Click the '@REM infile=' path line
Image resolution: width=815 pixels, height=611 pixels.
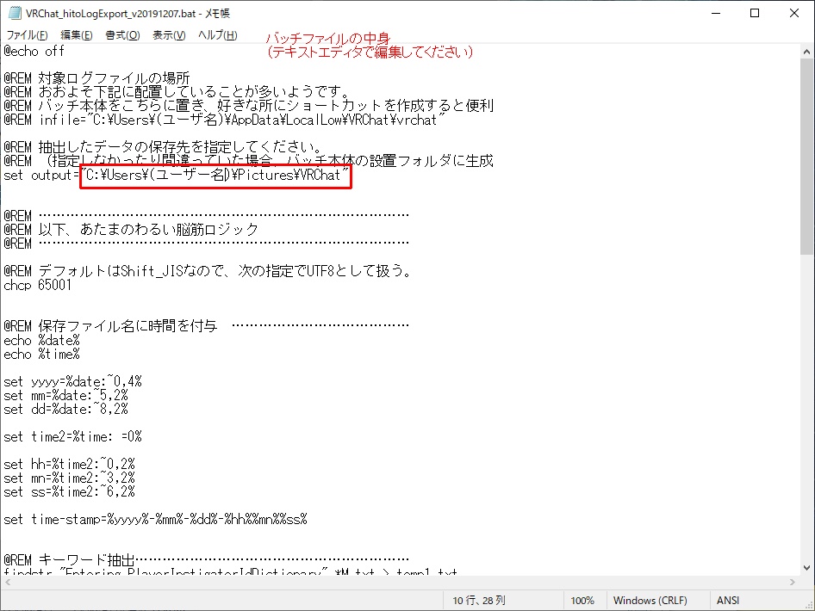224,120
